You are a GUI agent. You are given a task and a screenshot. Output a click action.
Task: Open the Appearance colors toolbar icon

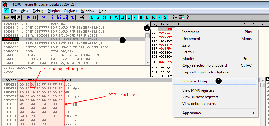click(182, 17)
